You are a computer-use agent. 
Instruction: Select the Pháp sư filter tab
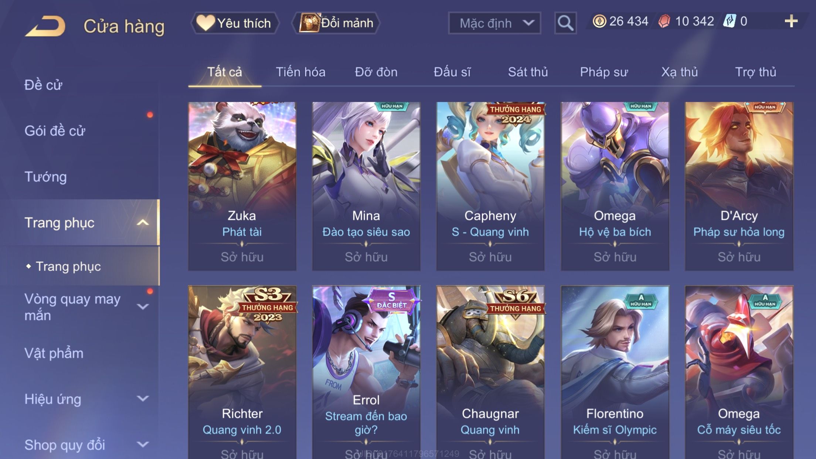(604, 72)
